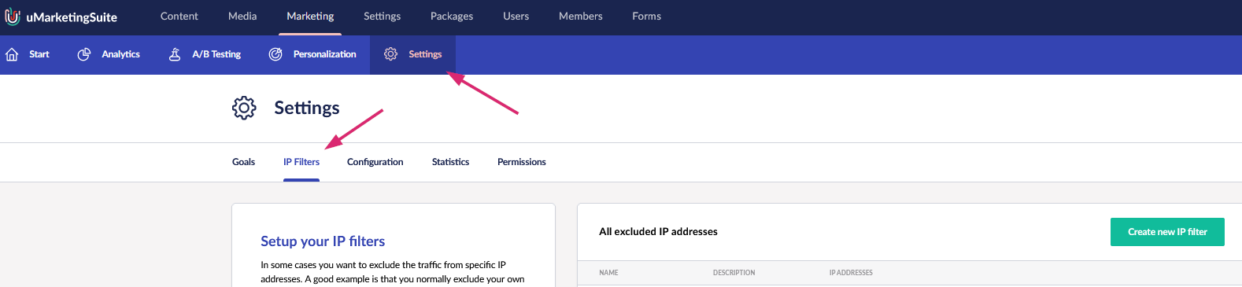Open the Permissions tab
The width and height of the screenshot is (1242, 287).
(521, 162)
